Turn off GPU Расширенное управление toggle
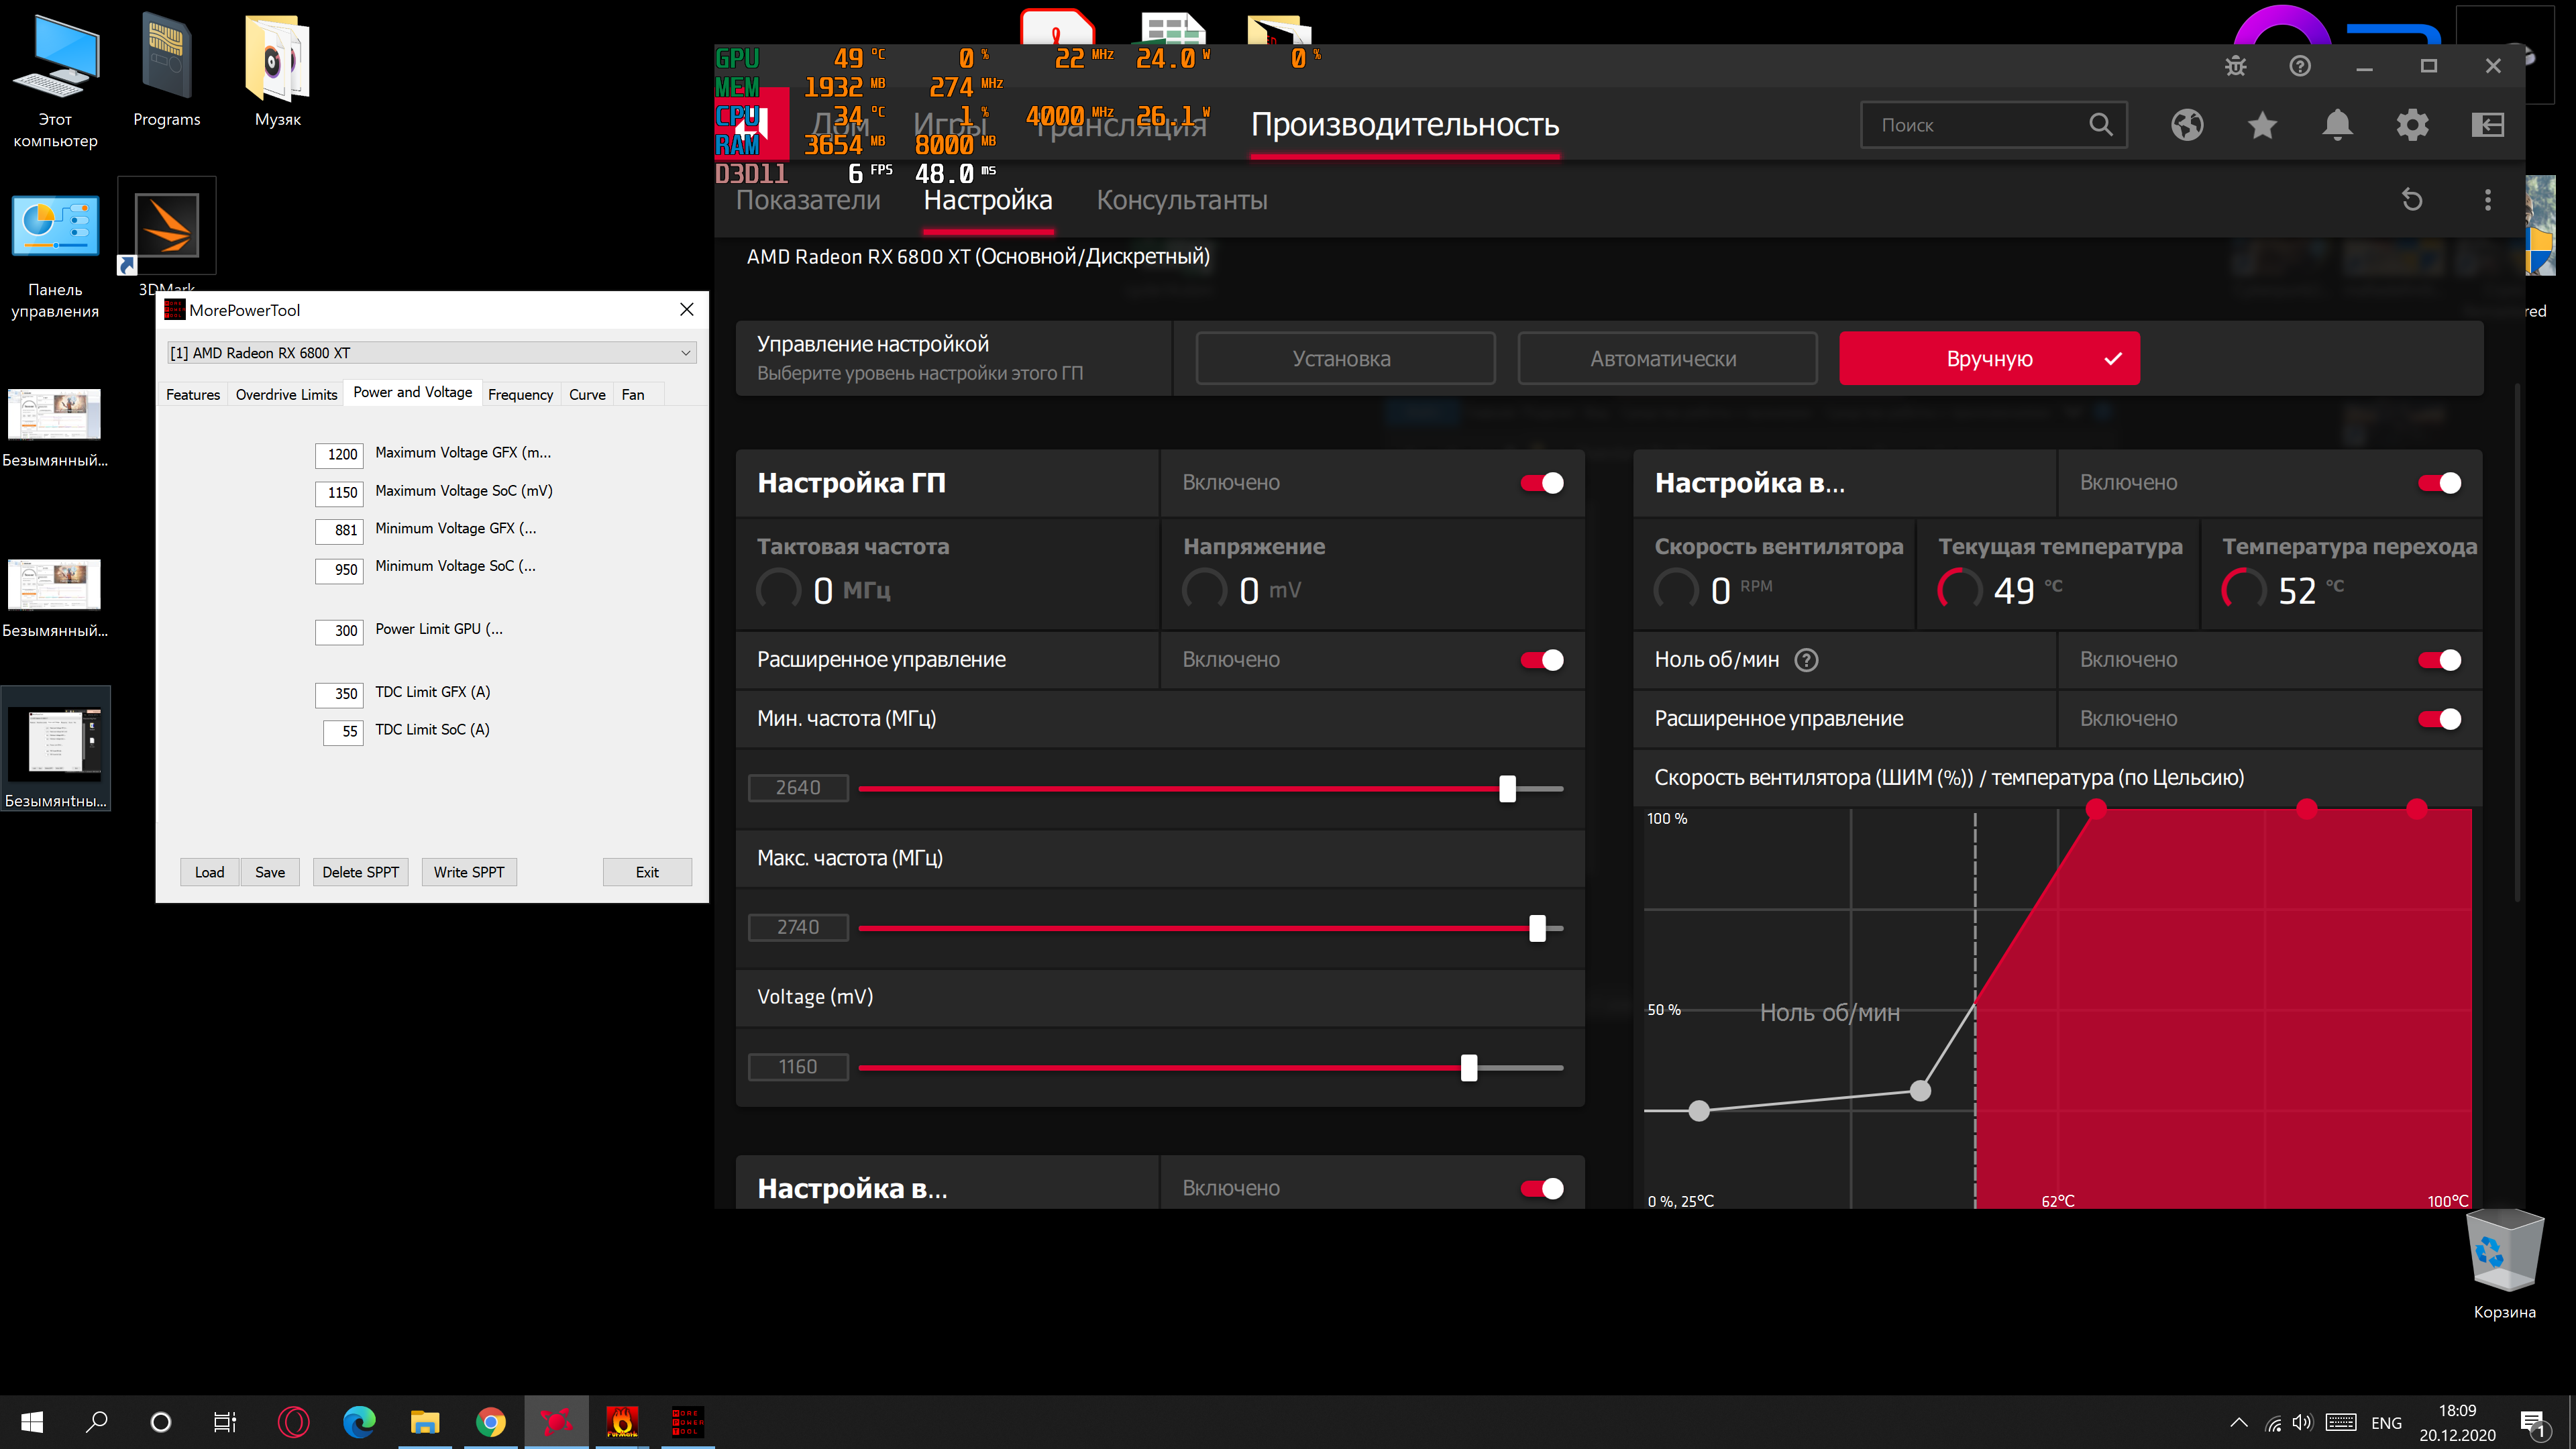 pyautogui.click(x=1542, y=660)
